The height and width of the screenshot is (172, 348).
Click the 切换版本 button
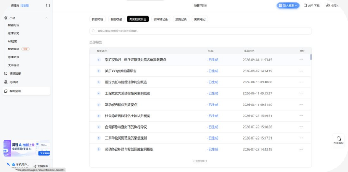coord(41,166)
